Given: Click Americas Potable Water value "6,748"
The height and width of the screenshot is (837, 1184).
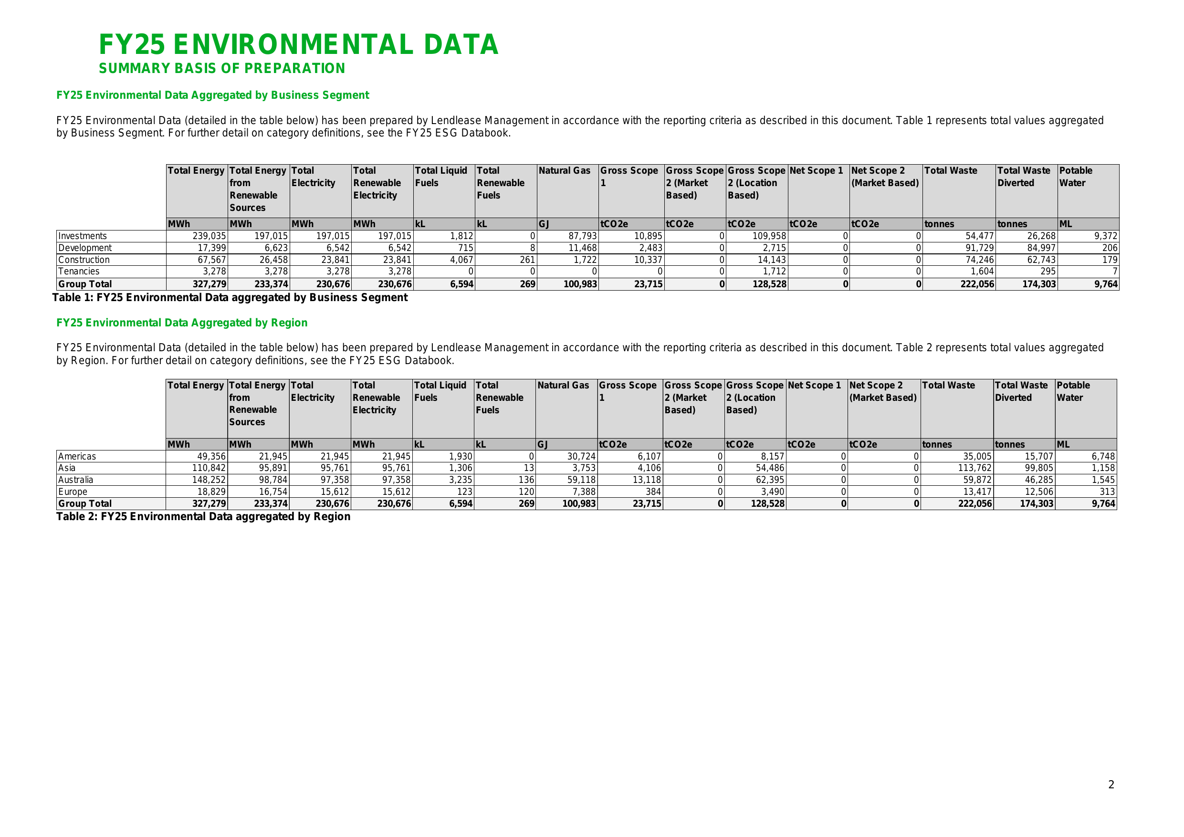Looking at the screenshot, I should (x=1103, y=456).
